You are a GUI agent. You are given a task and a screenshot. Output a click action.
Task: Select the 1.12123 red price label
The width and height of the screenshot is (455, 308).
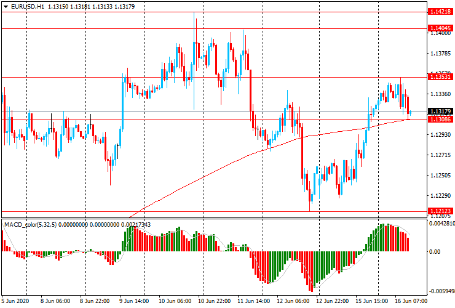pos(440,211)
